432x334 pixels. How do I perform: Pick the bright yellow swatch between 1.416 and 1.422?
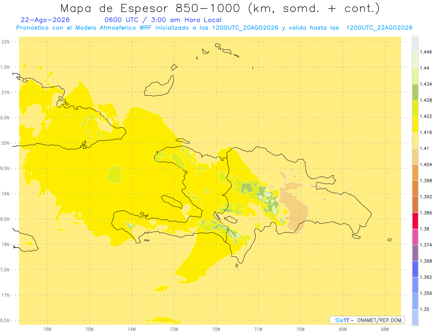[415, 124]
